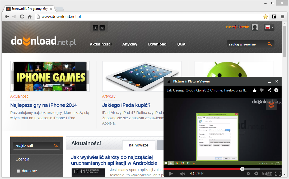Click the orange 'Artykuły' category label
This screenshot has width=289, height=179.
pos(109,96)
